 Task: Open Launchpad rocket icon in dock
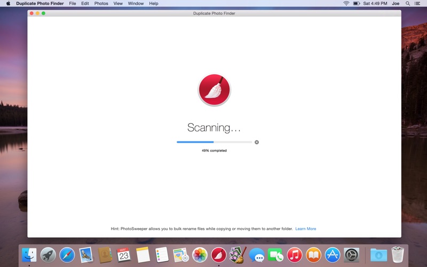(48, 255)
